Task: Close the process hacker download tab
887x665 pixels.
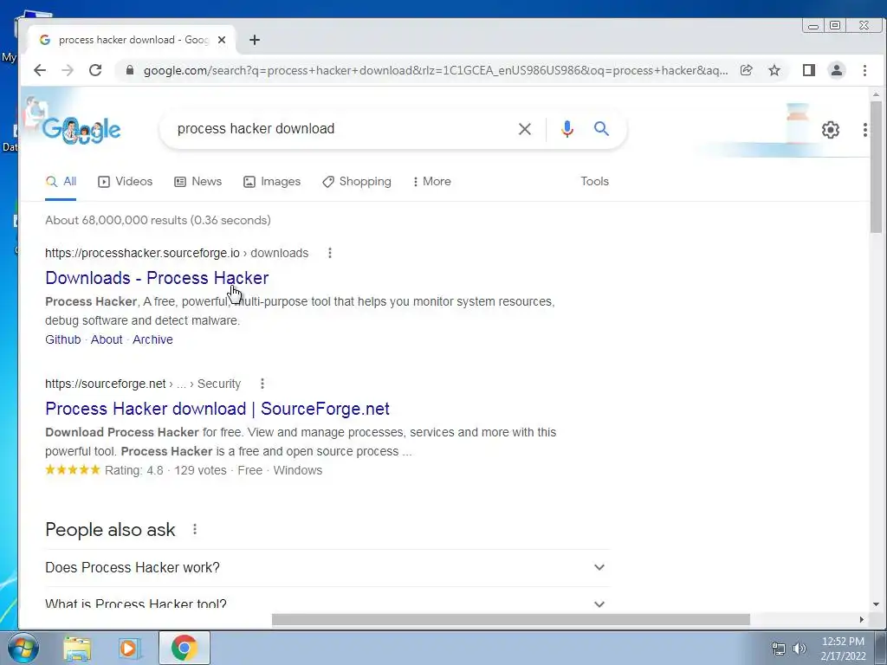Action: pos(222,40)
